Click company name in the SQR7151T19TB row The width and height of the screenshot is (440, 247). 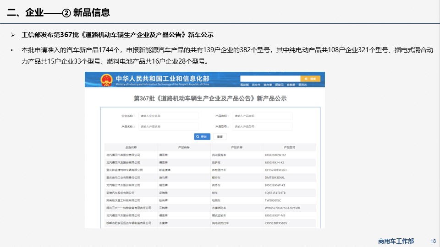(x=120, y=193)
